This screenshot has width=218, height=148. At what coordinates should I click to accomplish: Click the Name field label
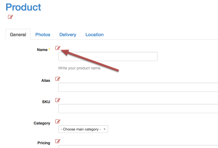click(42, 50)
